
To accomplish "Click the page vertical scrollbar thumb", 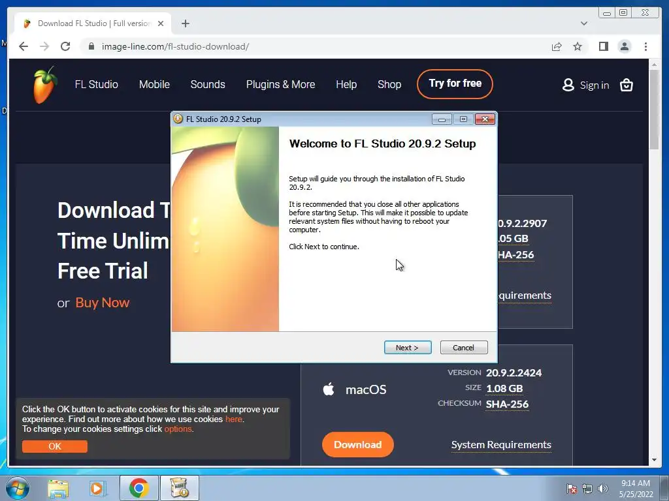I will pyautogui.click(x=654, y=110).
